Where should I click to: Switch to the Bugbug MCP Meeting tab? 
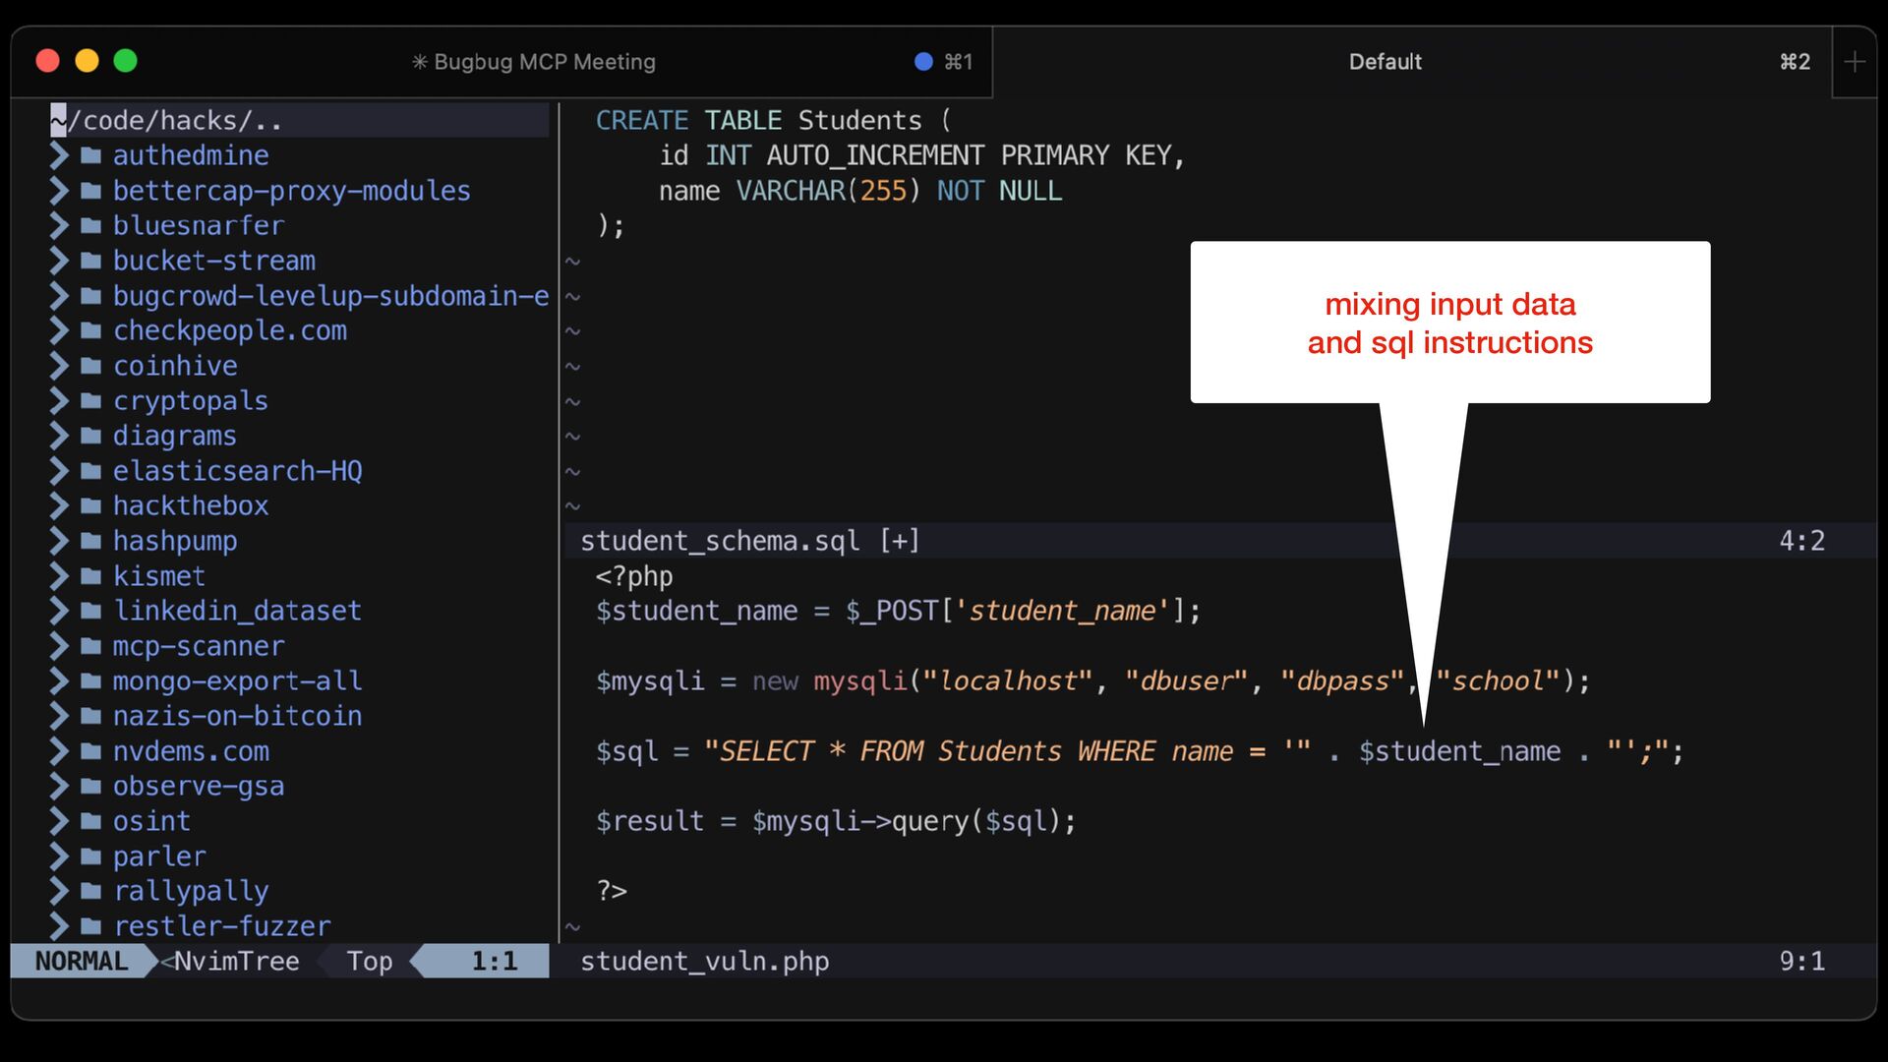544,62
